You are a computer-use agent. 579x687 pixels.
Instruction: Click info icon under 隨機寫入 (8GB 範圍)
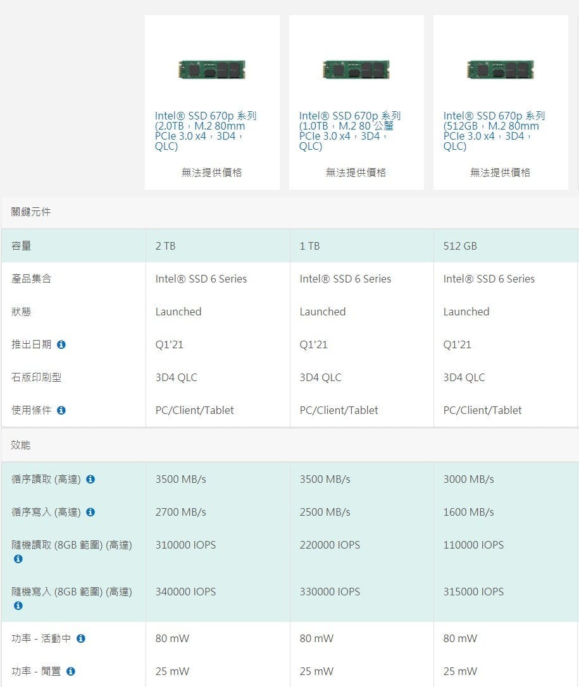click(18, 606)
